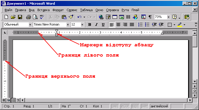199x110 pixels.
Task: Click the ИСПР status bar indicator
Action: (125, 106)
